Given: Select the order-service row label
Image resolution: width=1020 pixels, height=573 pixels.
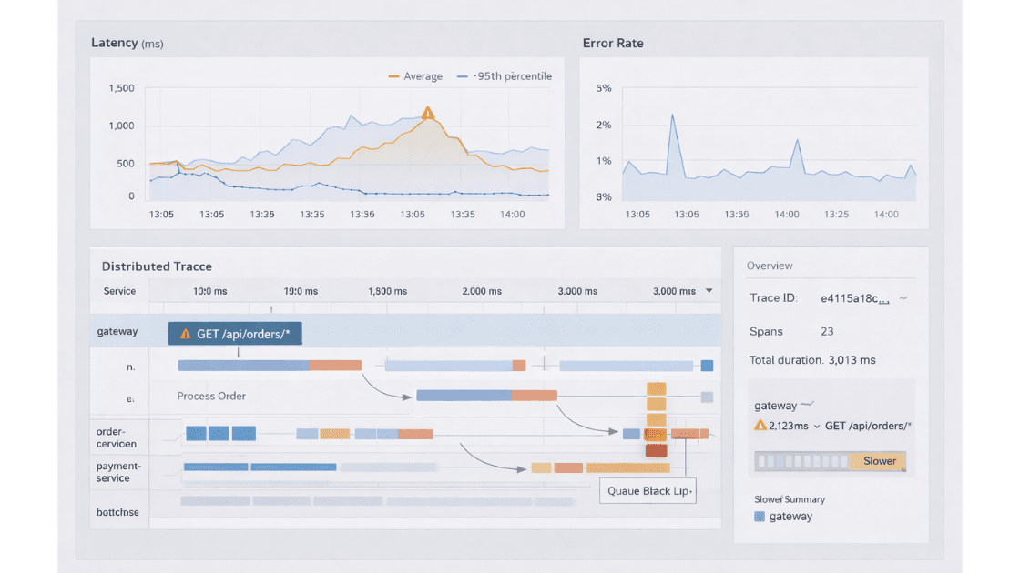Looking at the screenshot, I should click(117, 437).
